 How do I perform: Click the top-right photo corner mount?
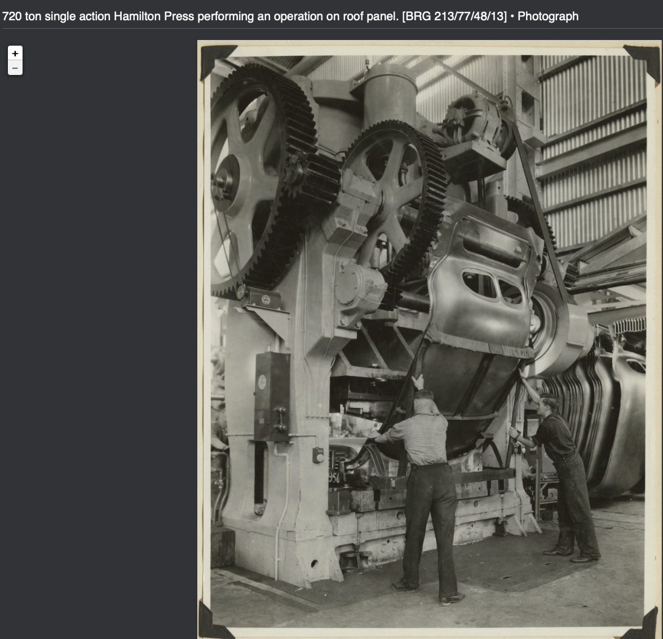click(644, 59)
